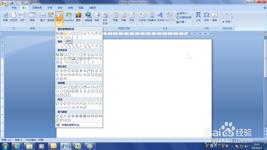This screenshot has width=267, height=150.
Task: Open the 封面 cover page dropdown
Action: 5,18
